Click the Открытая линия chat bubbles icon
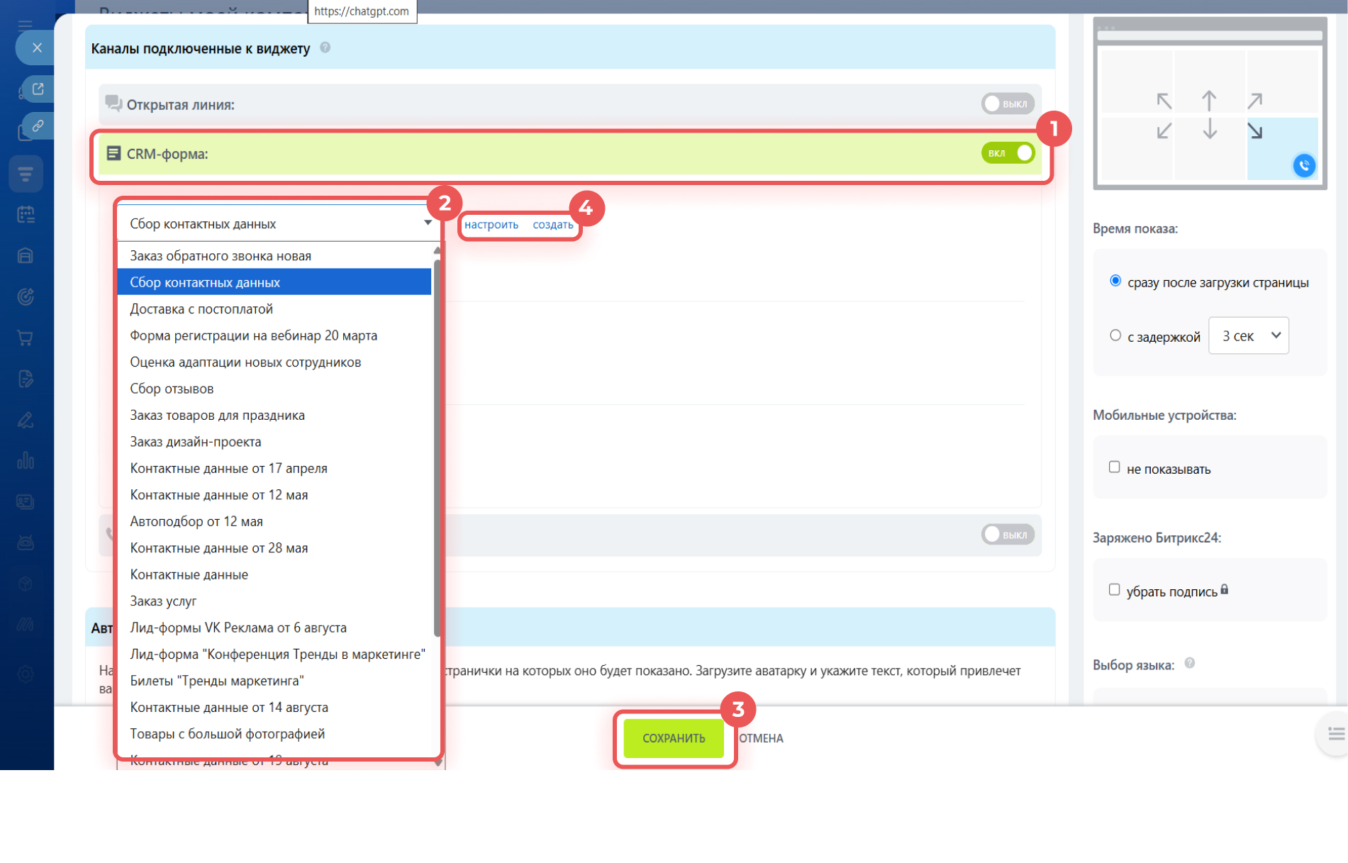This screenshot has height=863, width=1348. [x=113, y=104]
